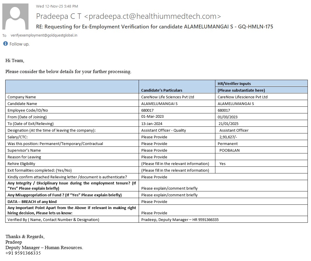Click empty Reason for Leaving verifier cell
This screenshot has width=311, height=261.
[261, 157]
